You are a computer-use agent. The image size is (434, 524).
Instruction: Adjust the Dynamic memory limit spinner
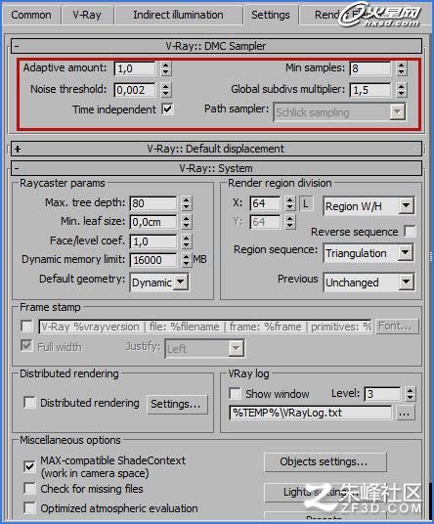pyautogui.click(x=187, y=260)
